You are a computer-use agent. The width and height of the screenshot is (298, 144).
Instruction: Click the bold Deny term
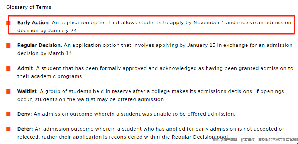click(x=24, y=114)
